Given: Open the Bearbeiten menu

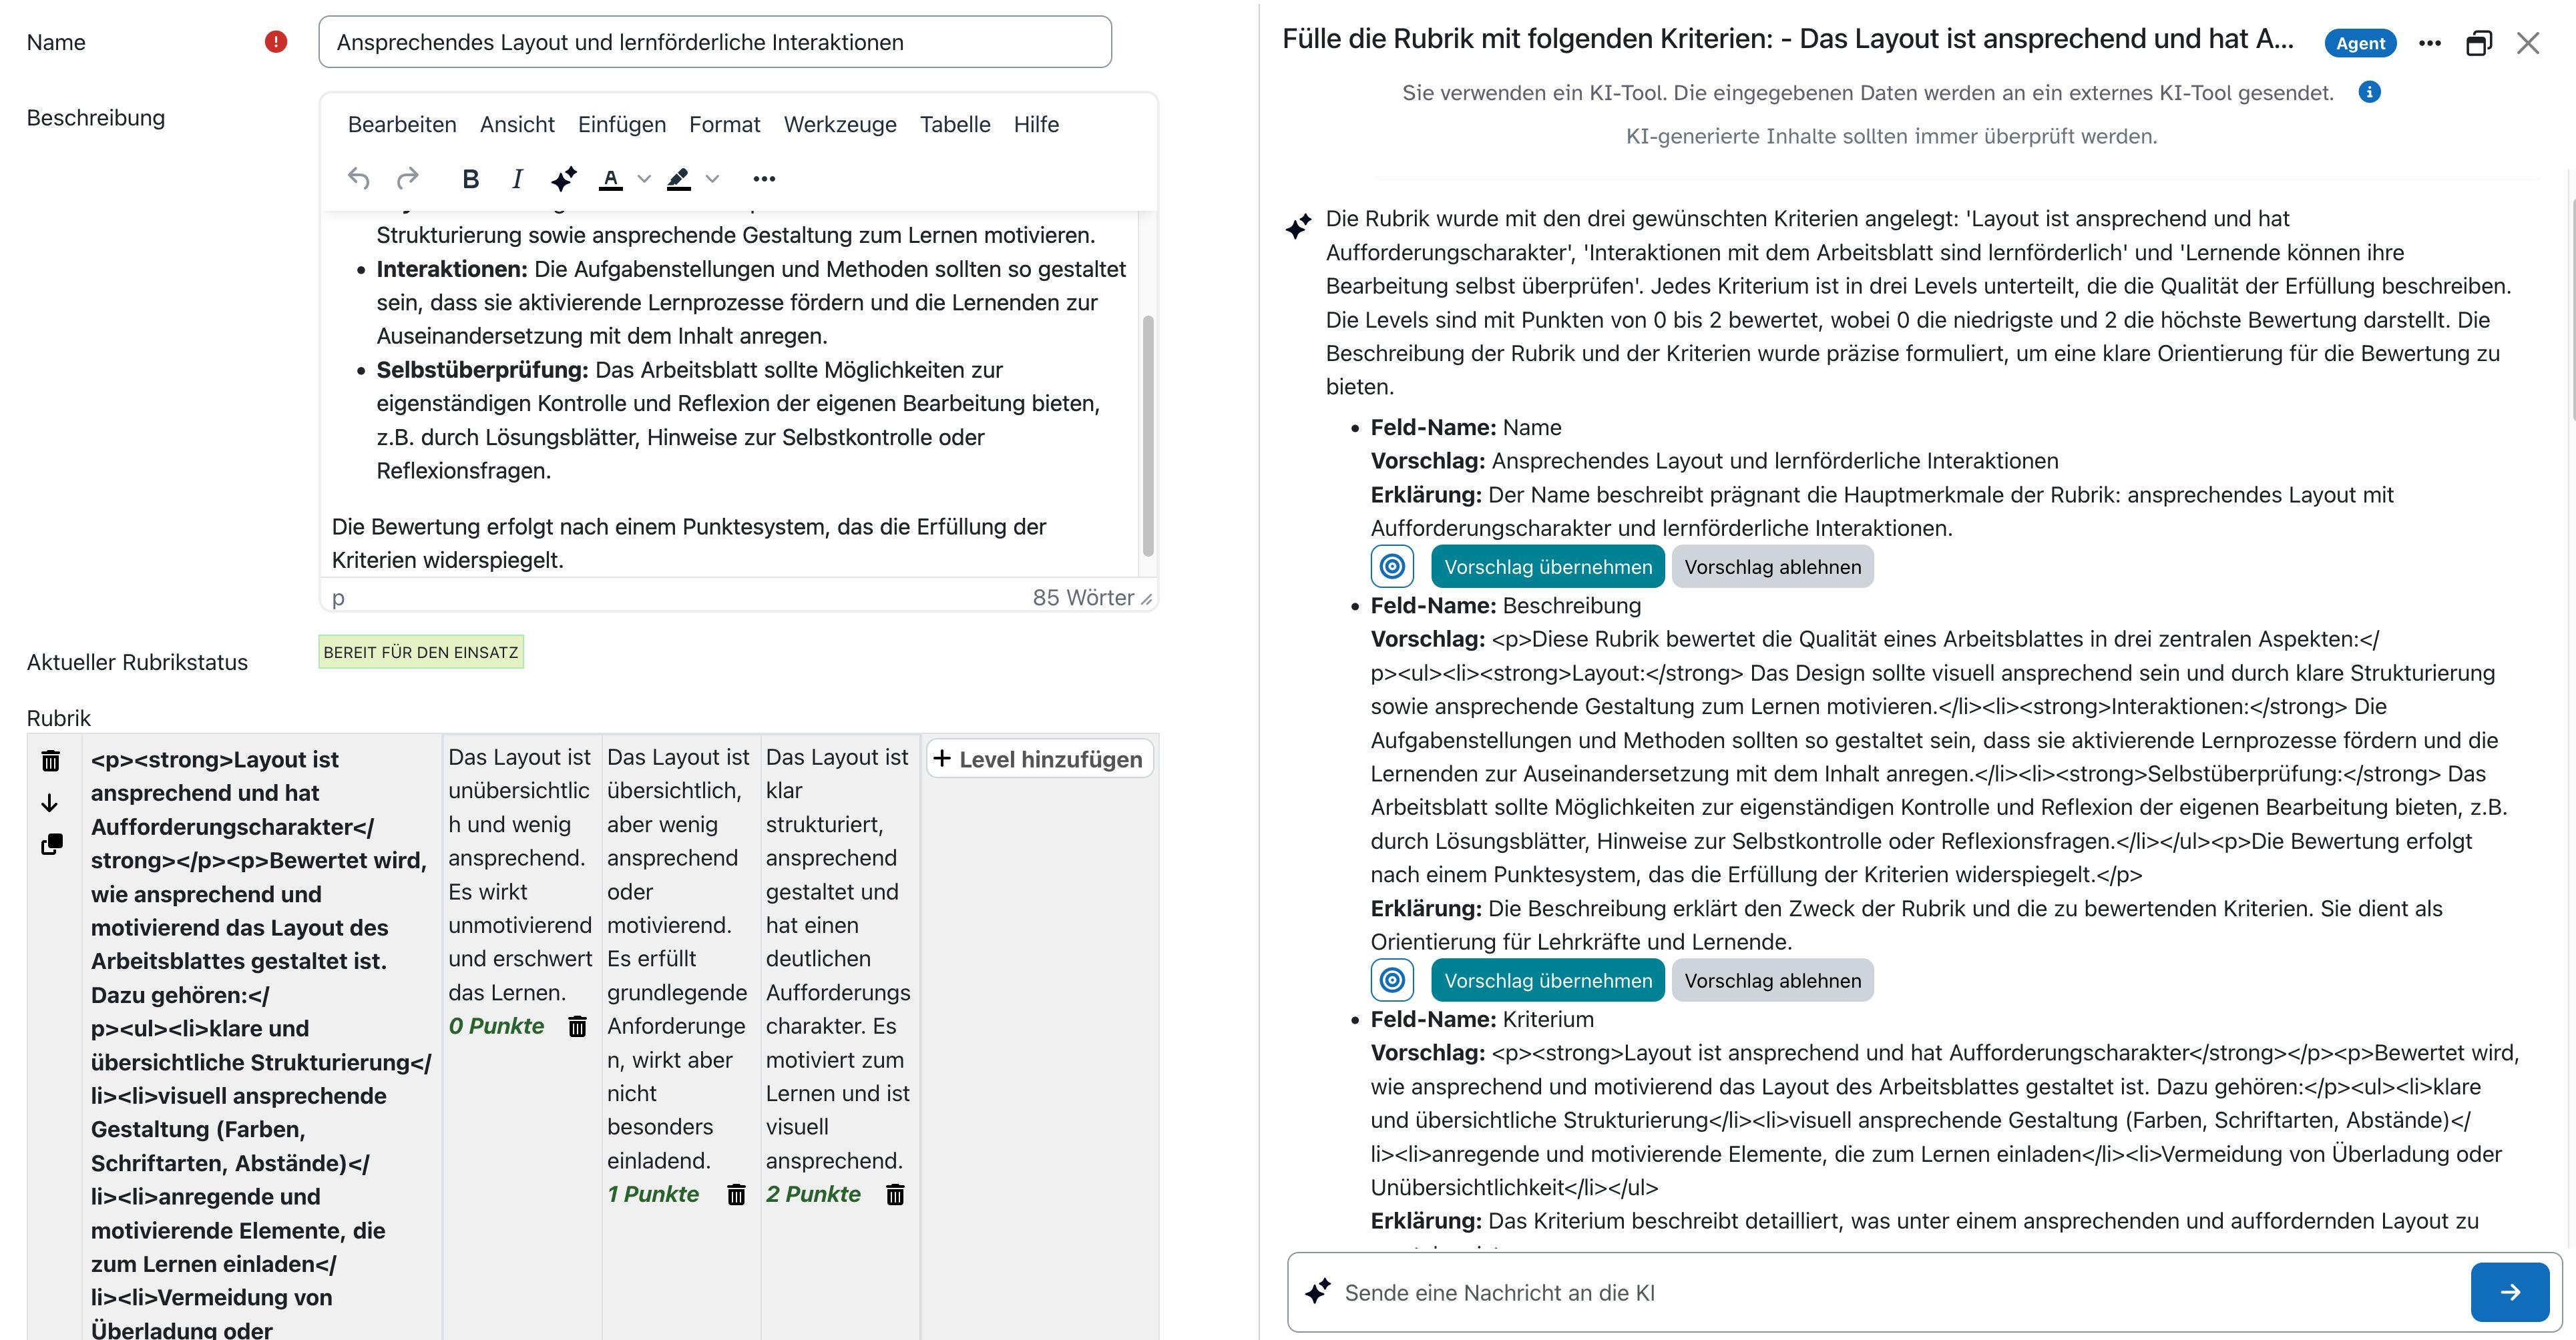Looking at the screenshot, I should tap(402, 124).
